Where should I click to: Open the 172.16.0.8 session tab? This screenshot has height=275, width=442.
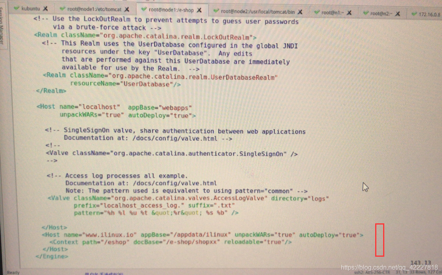(x=429, y=14)
